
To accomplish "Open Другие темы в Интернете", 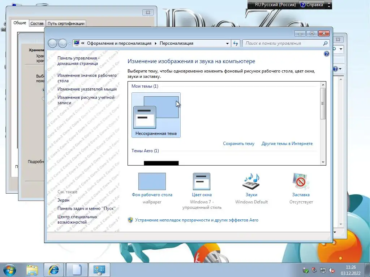I will click(x=287, y=144).
